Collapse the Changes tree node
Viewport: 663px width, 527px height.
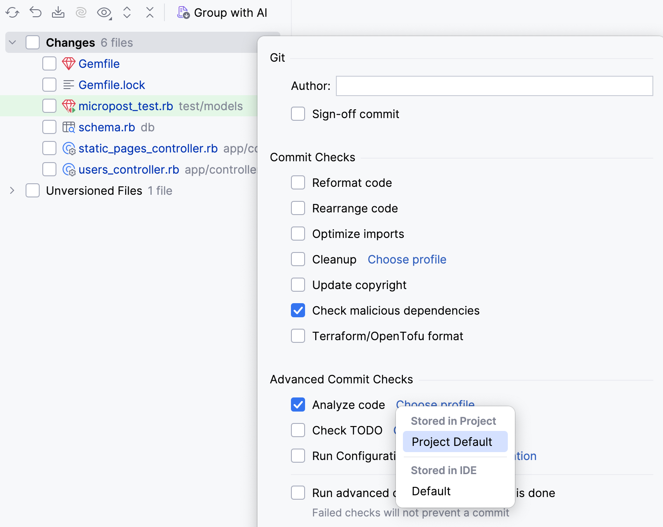pos(12,43)
